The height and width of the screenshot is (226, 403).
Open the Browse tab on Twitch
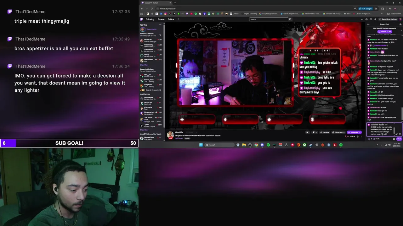click(161, 19)
